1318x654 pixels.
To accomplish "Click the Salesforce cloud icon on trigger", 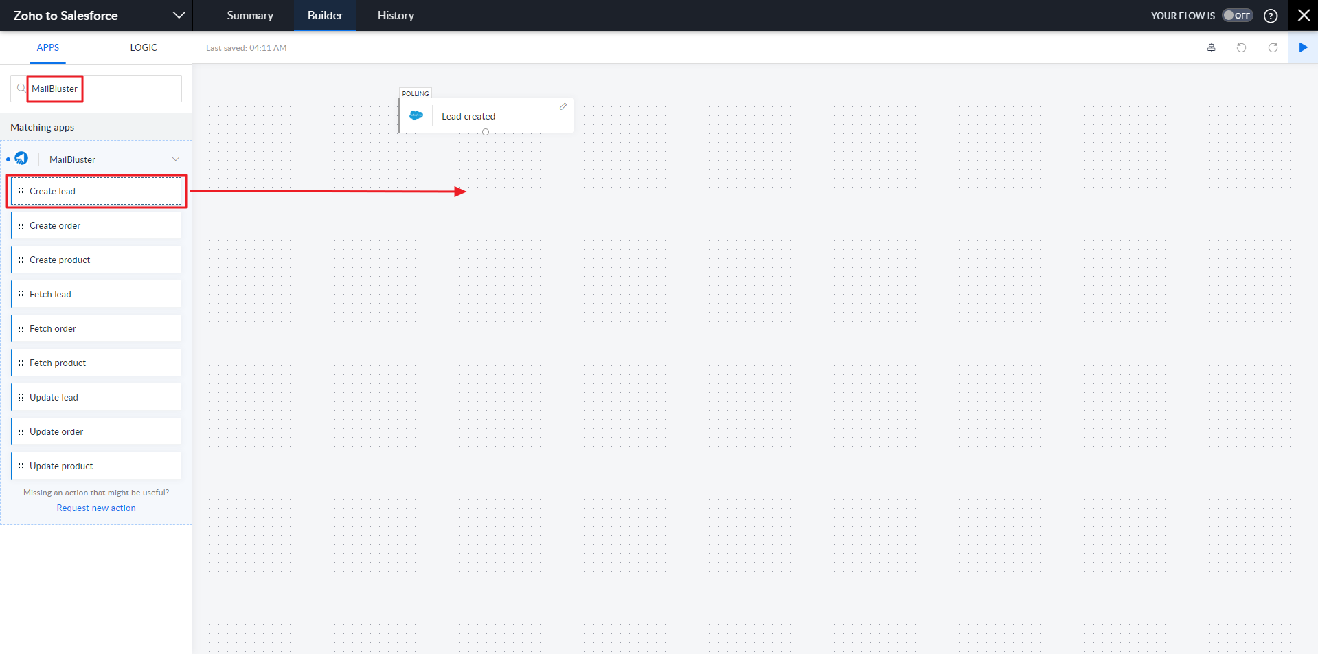I will pyautogui.click(x=416, y=115).
